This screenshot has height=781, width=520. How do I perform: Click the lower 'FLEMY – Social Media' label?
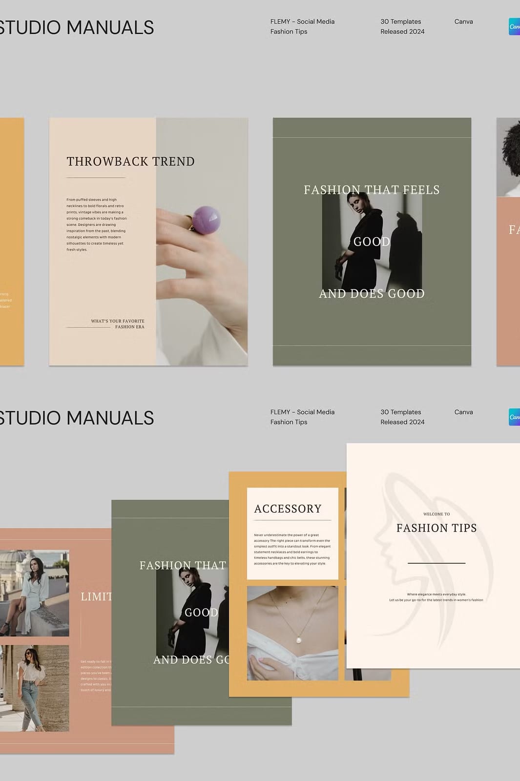coord(302,412)
